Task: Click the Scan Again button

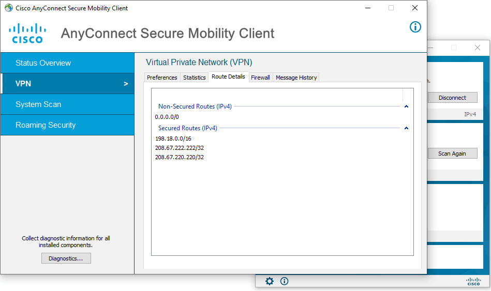Action: coord(452,154)
